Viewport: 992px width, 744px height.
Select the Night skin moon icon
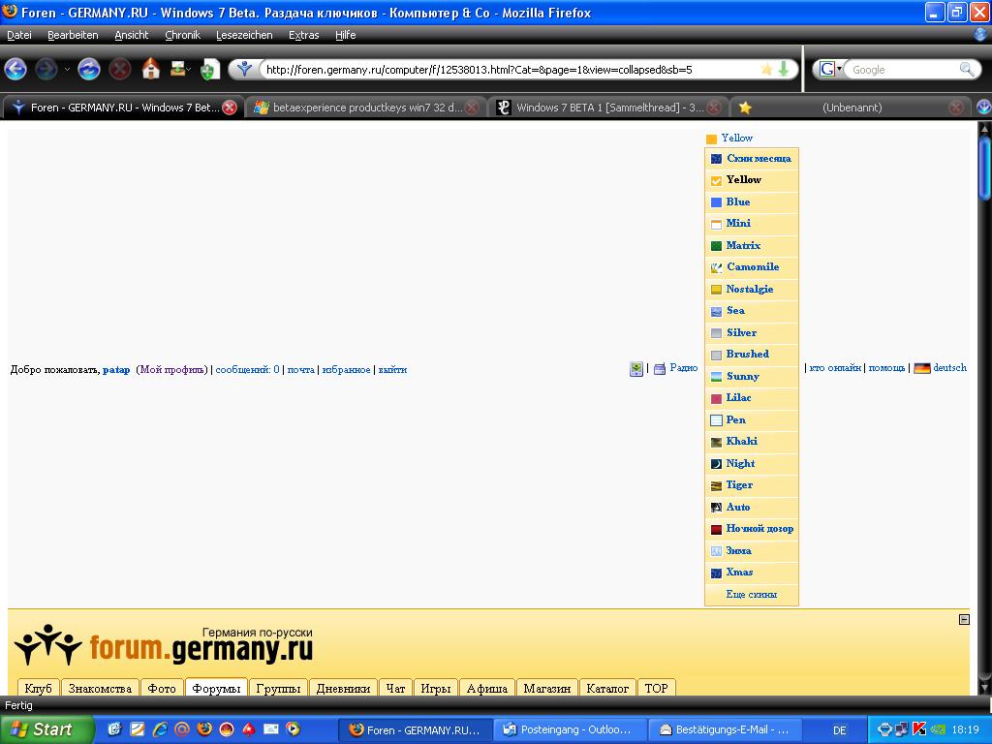(x=716, y=464)
